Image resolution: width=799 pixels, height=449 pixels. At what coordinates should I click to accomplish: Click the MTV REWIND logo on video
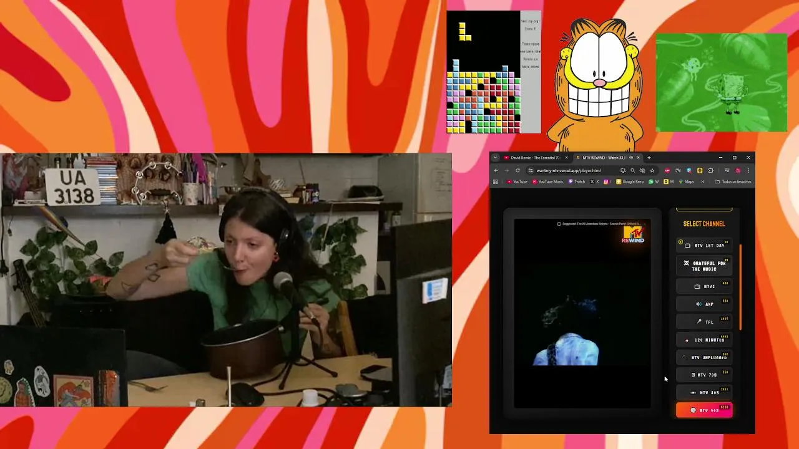633,234
